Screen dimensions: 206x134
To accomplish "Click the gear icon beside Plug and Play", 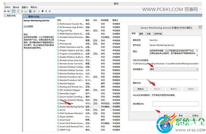I will (x=58, y=30).
